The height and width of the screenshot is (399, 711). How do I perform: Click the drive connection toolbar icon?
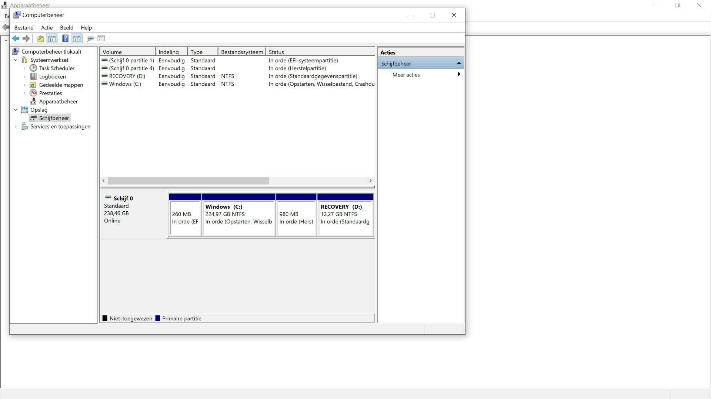(x=90, y=38)
